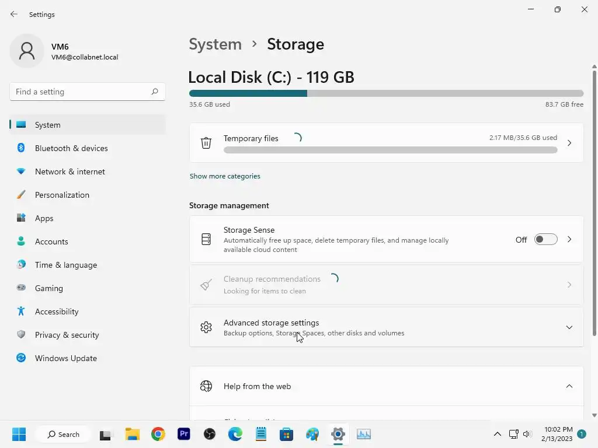598x448 pixels.
Task: Click the Temporary files trash icon
Action: pyautogui.click(x=206, y=143)
